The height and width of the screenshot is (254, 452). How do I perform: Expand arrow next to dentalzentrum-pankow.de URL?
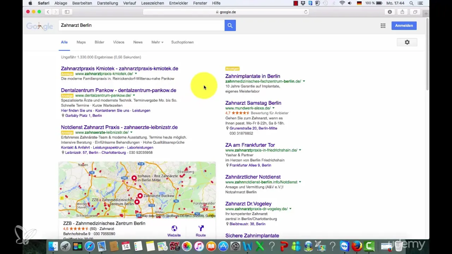tap(134, 96)
